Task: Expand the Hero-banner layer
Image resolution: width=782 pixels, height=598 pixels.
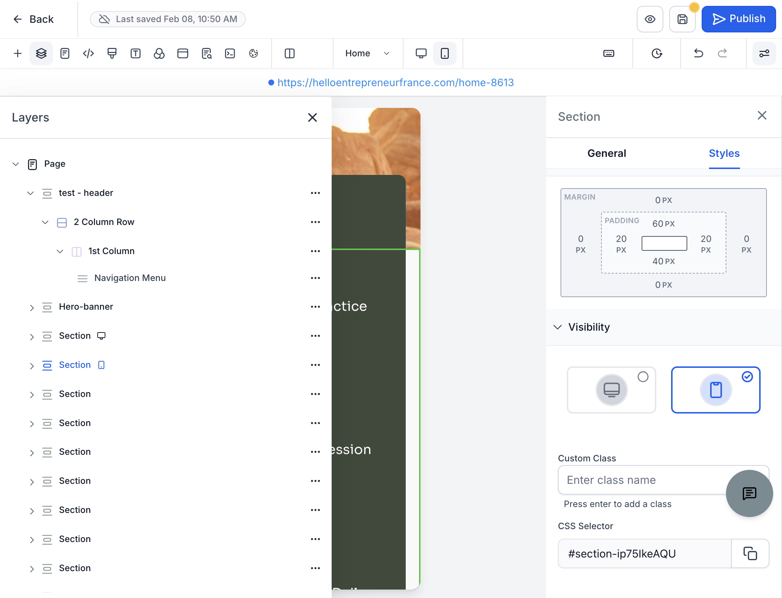Action: click(32, 308)
